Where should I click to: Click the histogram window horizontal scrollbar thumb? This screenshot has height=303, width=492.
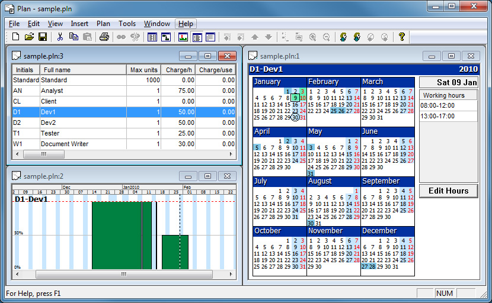pyautogui.click(x=124, y=275)
